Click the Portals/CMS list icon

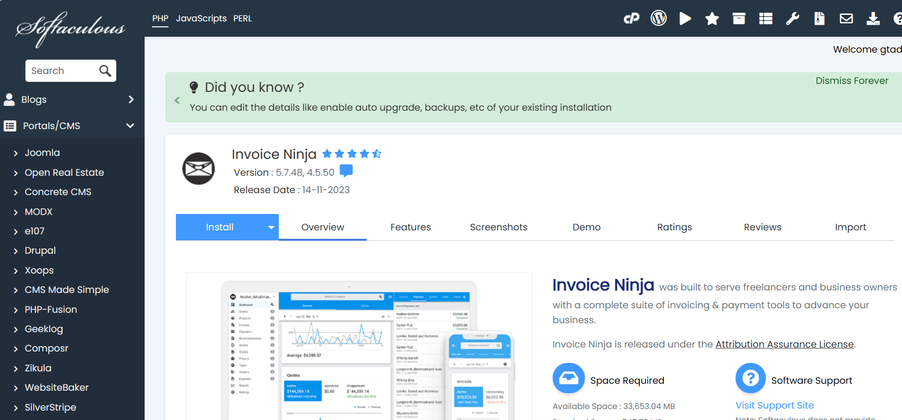(x=10, y=126)
